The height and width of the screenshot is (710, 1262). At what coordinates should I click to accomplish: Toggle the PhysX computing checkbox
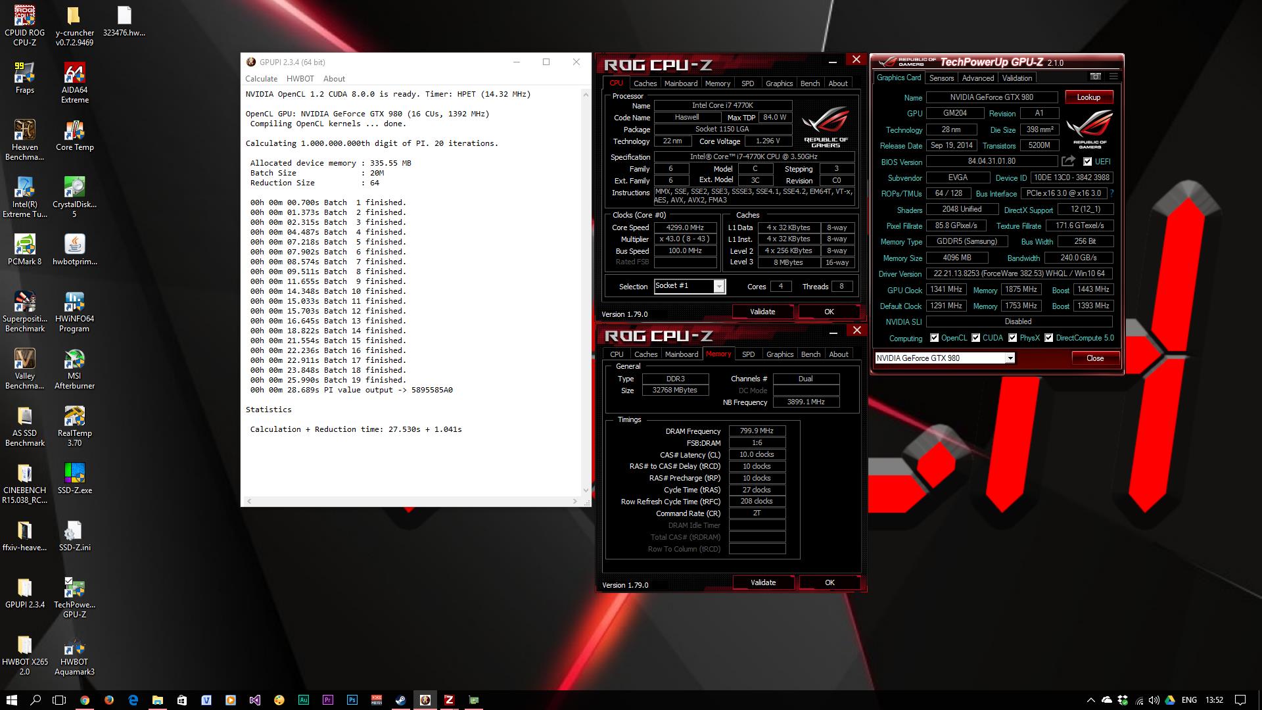tap(1013, 338)
